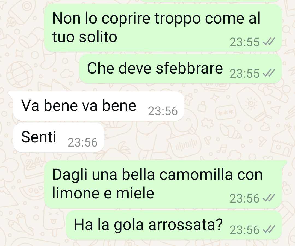Tap 23:56 timestamp on 'Va bene va bene'
Screen dimensions: 295x246
163,111
